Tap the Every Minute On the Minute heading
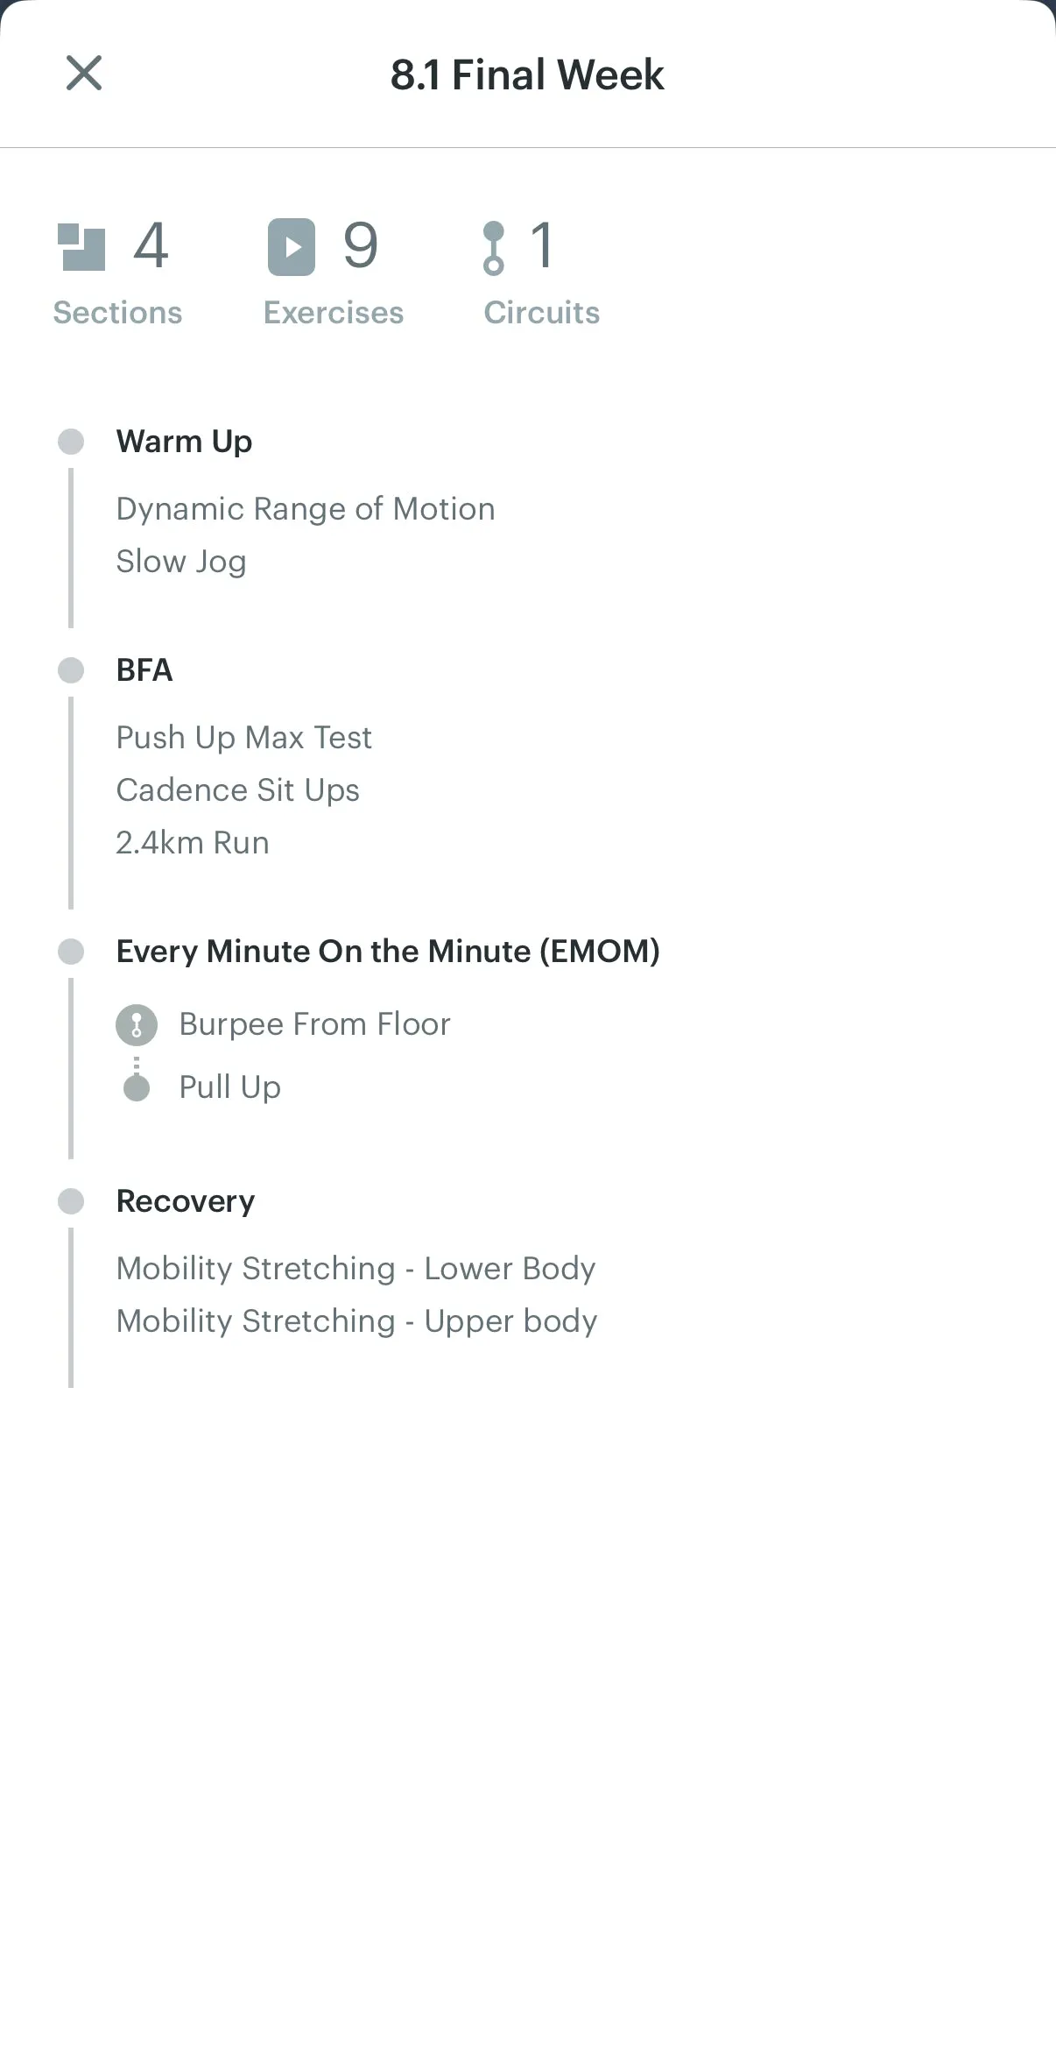Viewport: 1056px width, 2067px height. coord(388,952)
